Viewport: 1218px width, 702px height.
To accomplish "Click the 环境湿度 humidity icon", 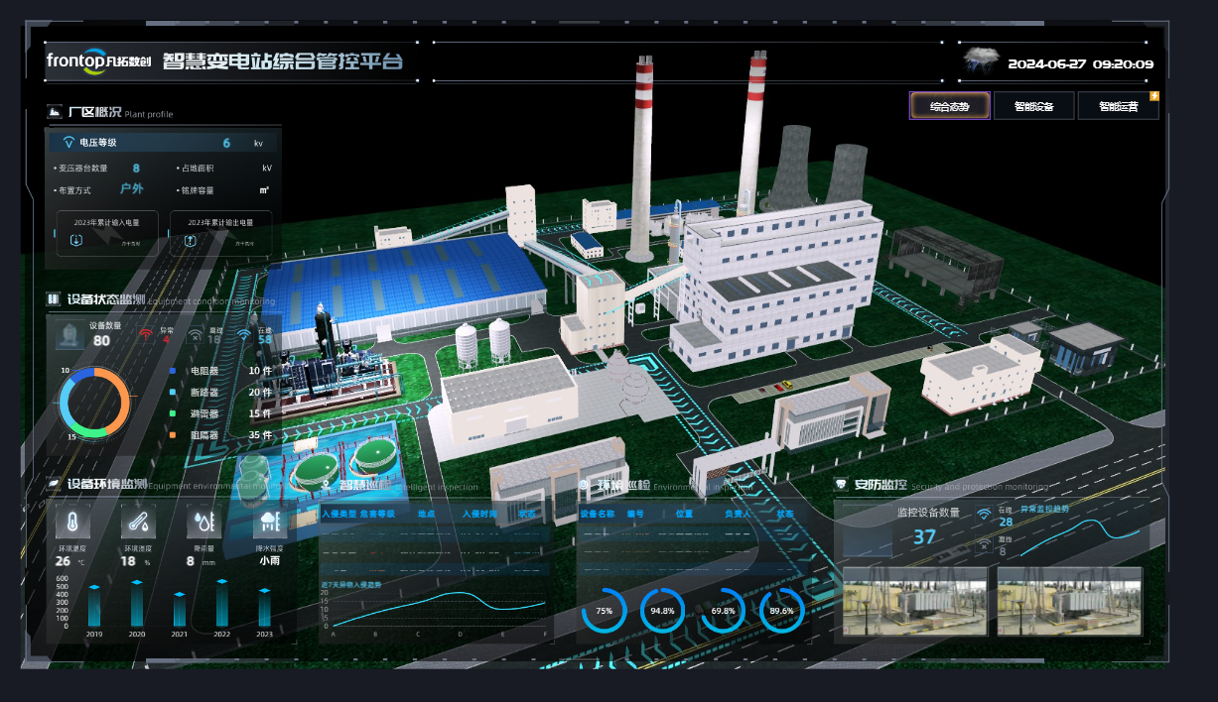I will pos(138,523).
